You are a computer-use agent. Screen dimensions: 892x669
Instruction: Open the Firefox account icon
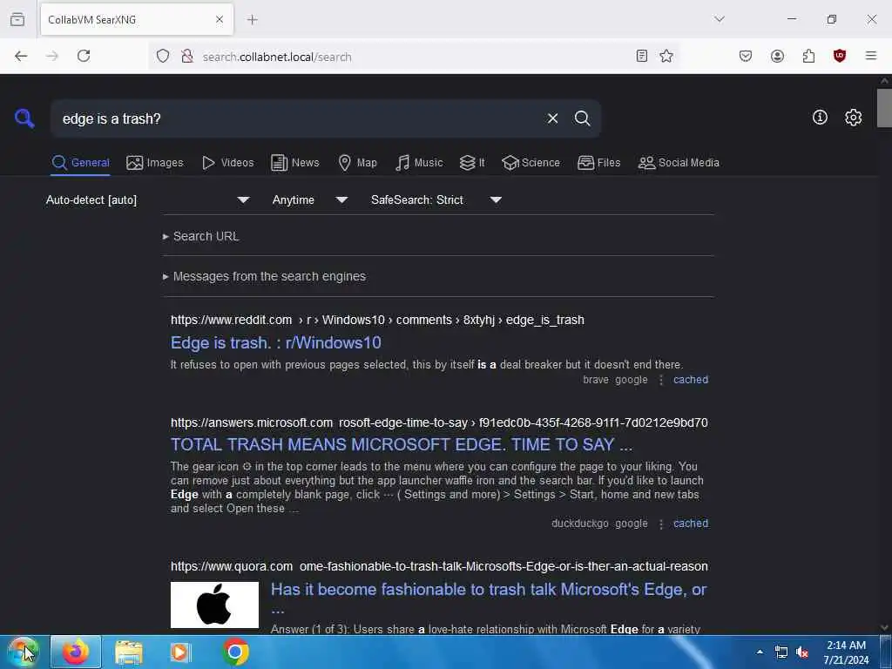point(777,56)
